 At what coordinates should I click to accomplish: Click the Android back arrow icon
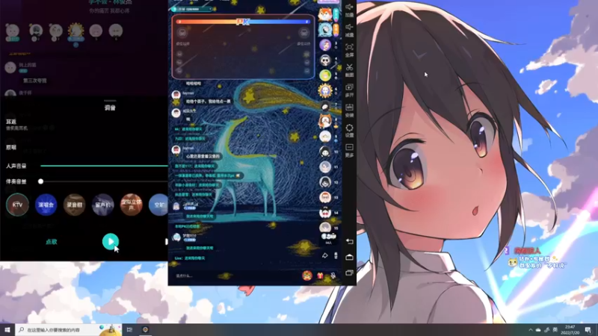349,241
